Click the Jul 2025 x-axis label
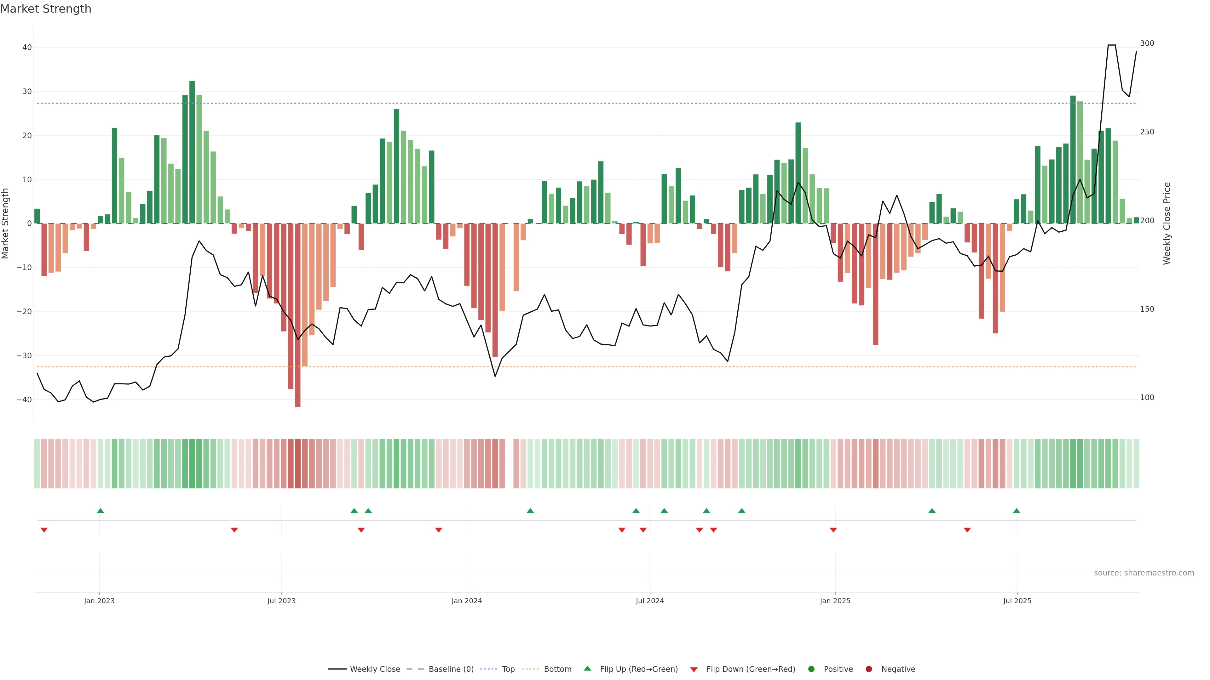The height and width of the screenshot is (680, 1210). tap(1017, 601)
